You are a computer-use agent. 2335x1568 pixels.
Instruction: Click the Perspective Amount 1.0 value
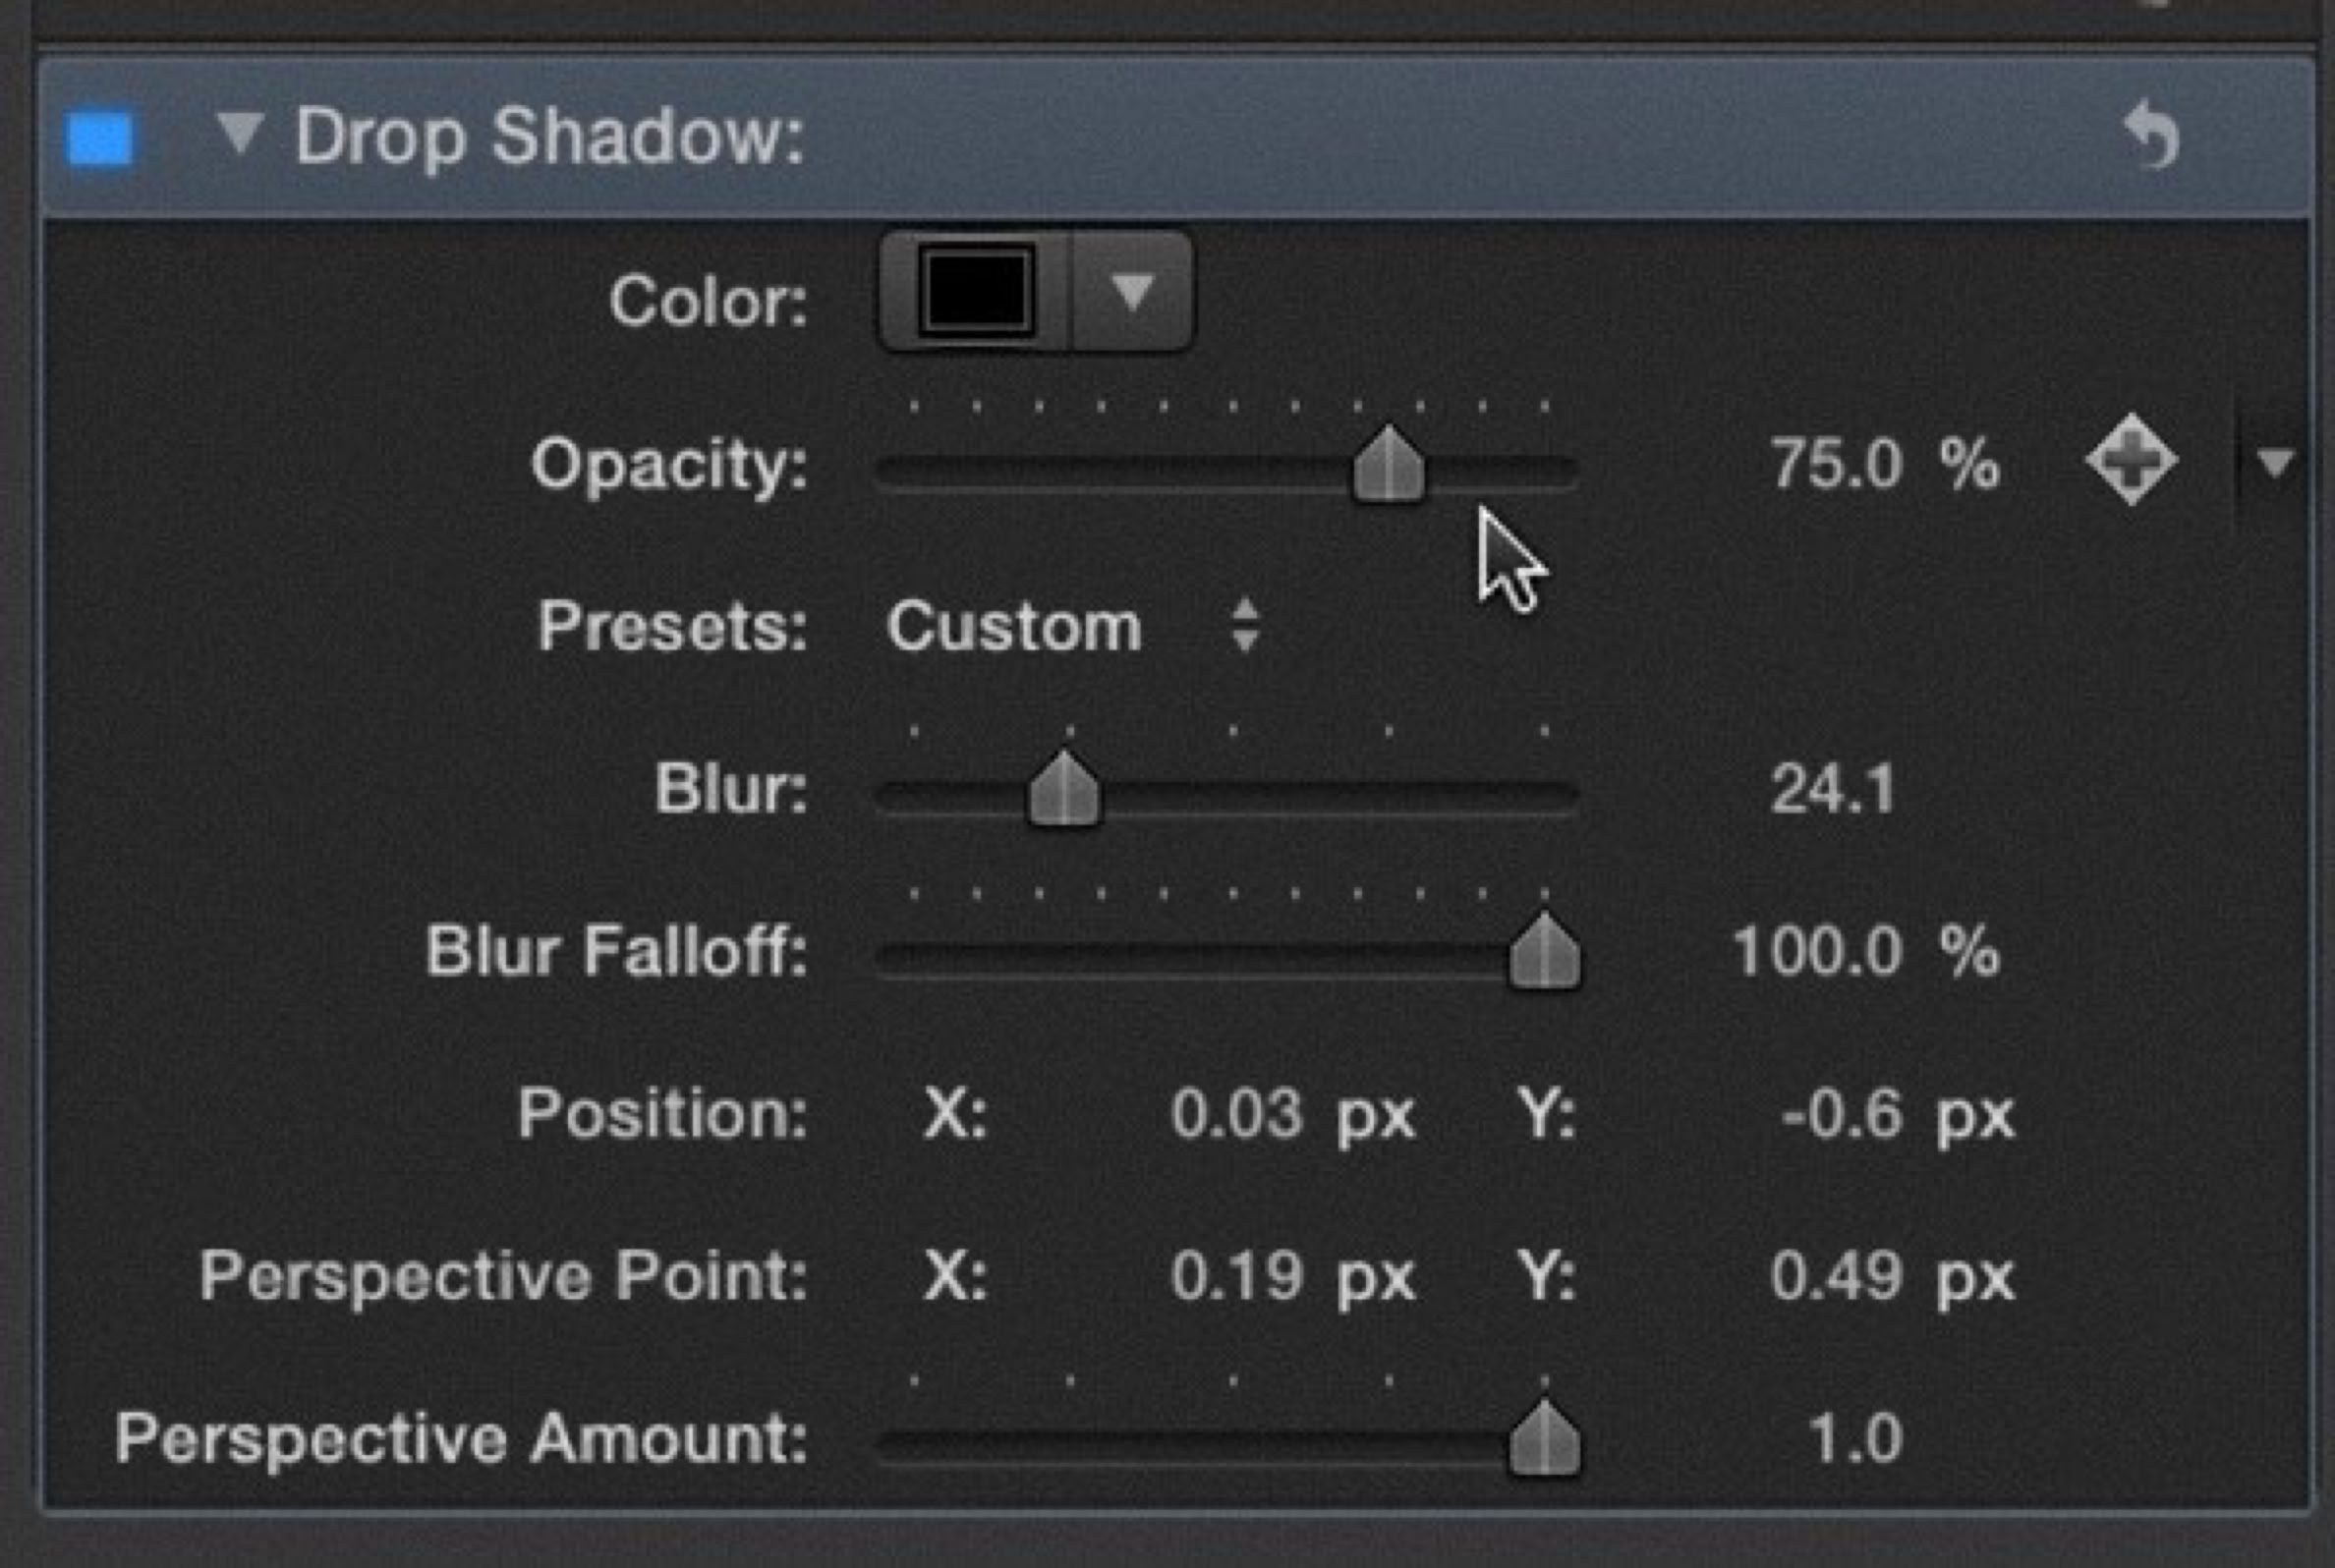point(1855,1440)
